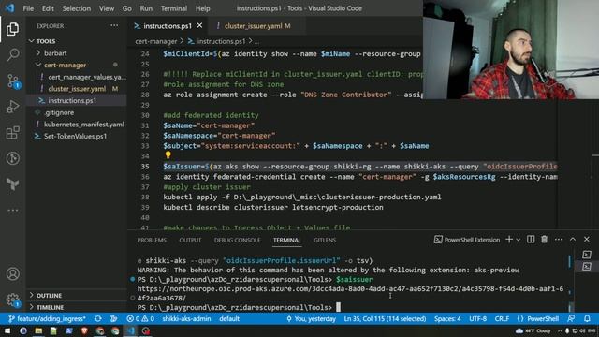
Task: Open the GitLens activity bar icon
Action: pyautogui.click(x=12, y=158)
